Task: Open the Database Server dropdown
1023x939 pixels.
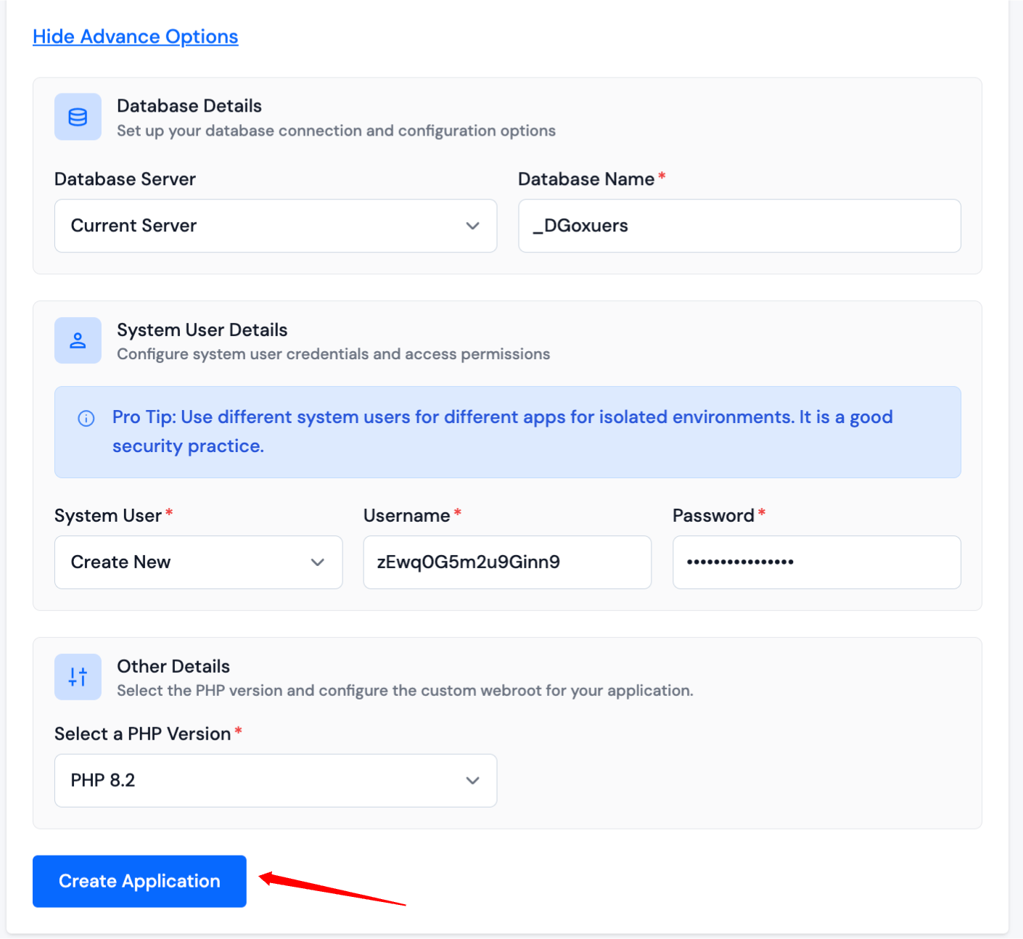Action: (276, 226)
